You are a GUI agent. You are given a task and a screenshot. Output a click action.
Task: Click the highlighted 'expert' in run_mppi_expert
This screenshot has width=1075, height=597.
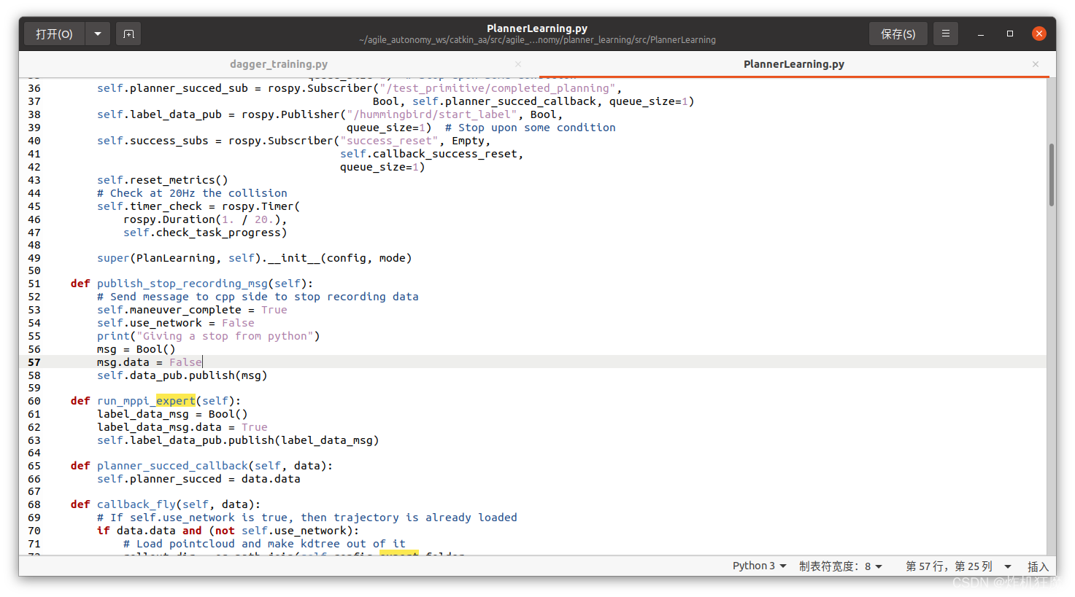coord(176,401)
